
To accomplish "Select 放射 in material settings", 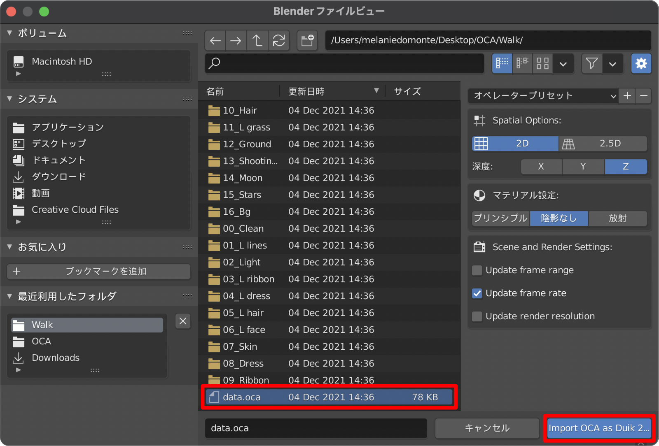I will [618, 218].
